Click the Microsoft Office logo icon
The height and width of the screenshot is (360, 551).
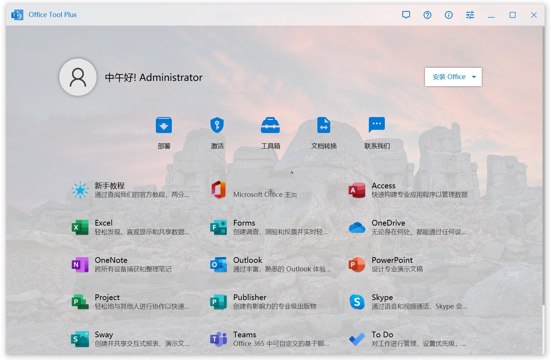pos(218,190)
